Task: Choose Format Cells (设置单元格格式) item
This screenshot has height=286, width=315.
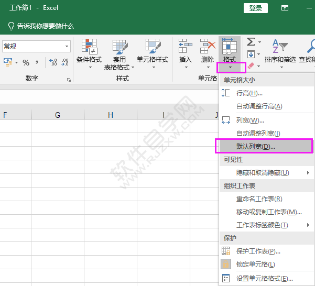Action: click(267, 278)
